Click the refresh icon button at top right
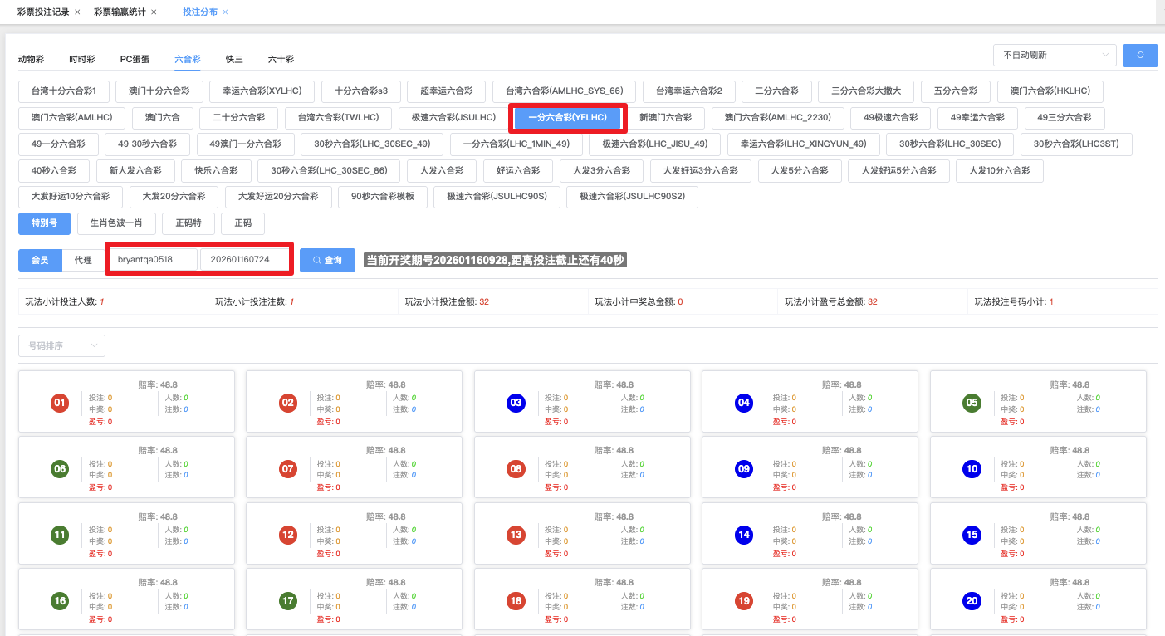The image size is (1165, 636). click(x=1140, y=55)
